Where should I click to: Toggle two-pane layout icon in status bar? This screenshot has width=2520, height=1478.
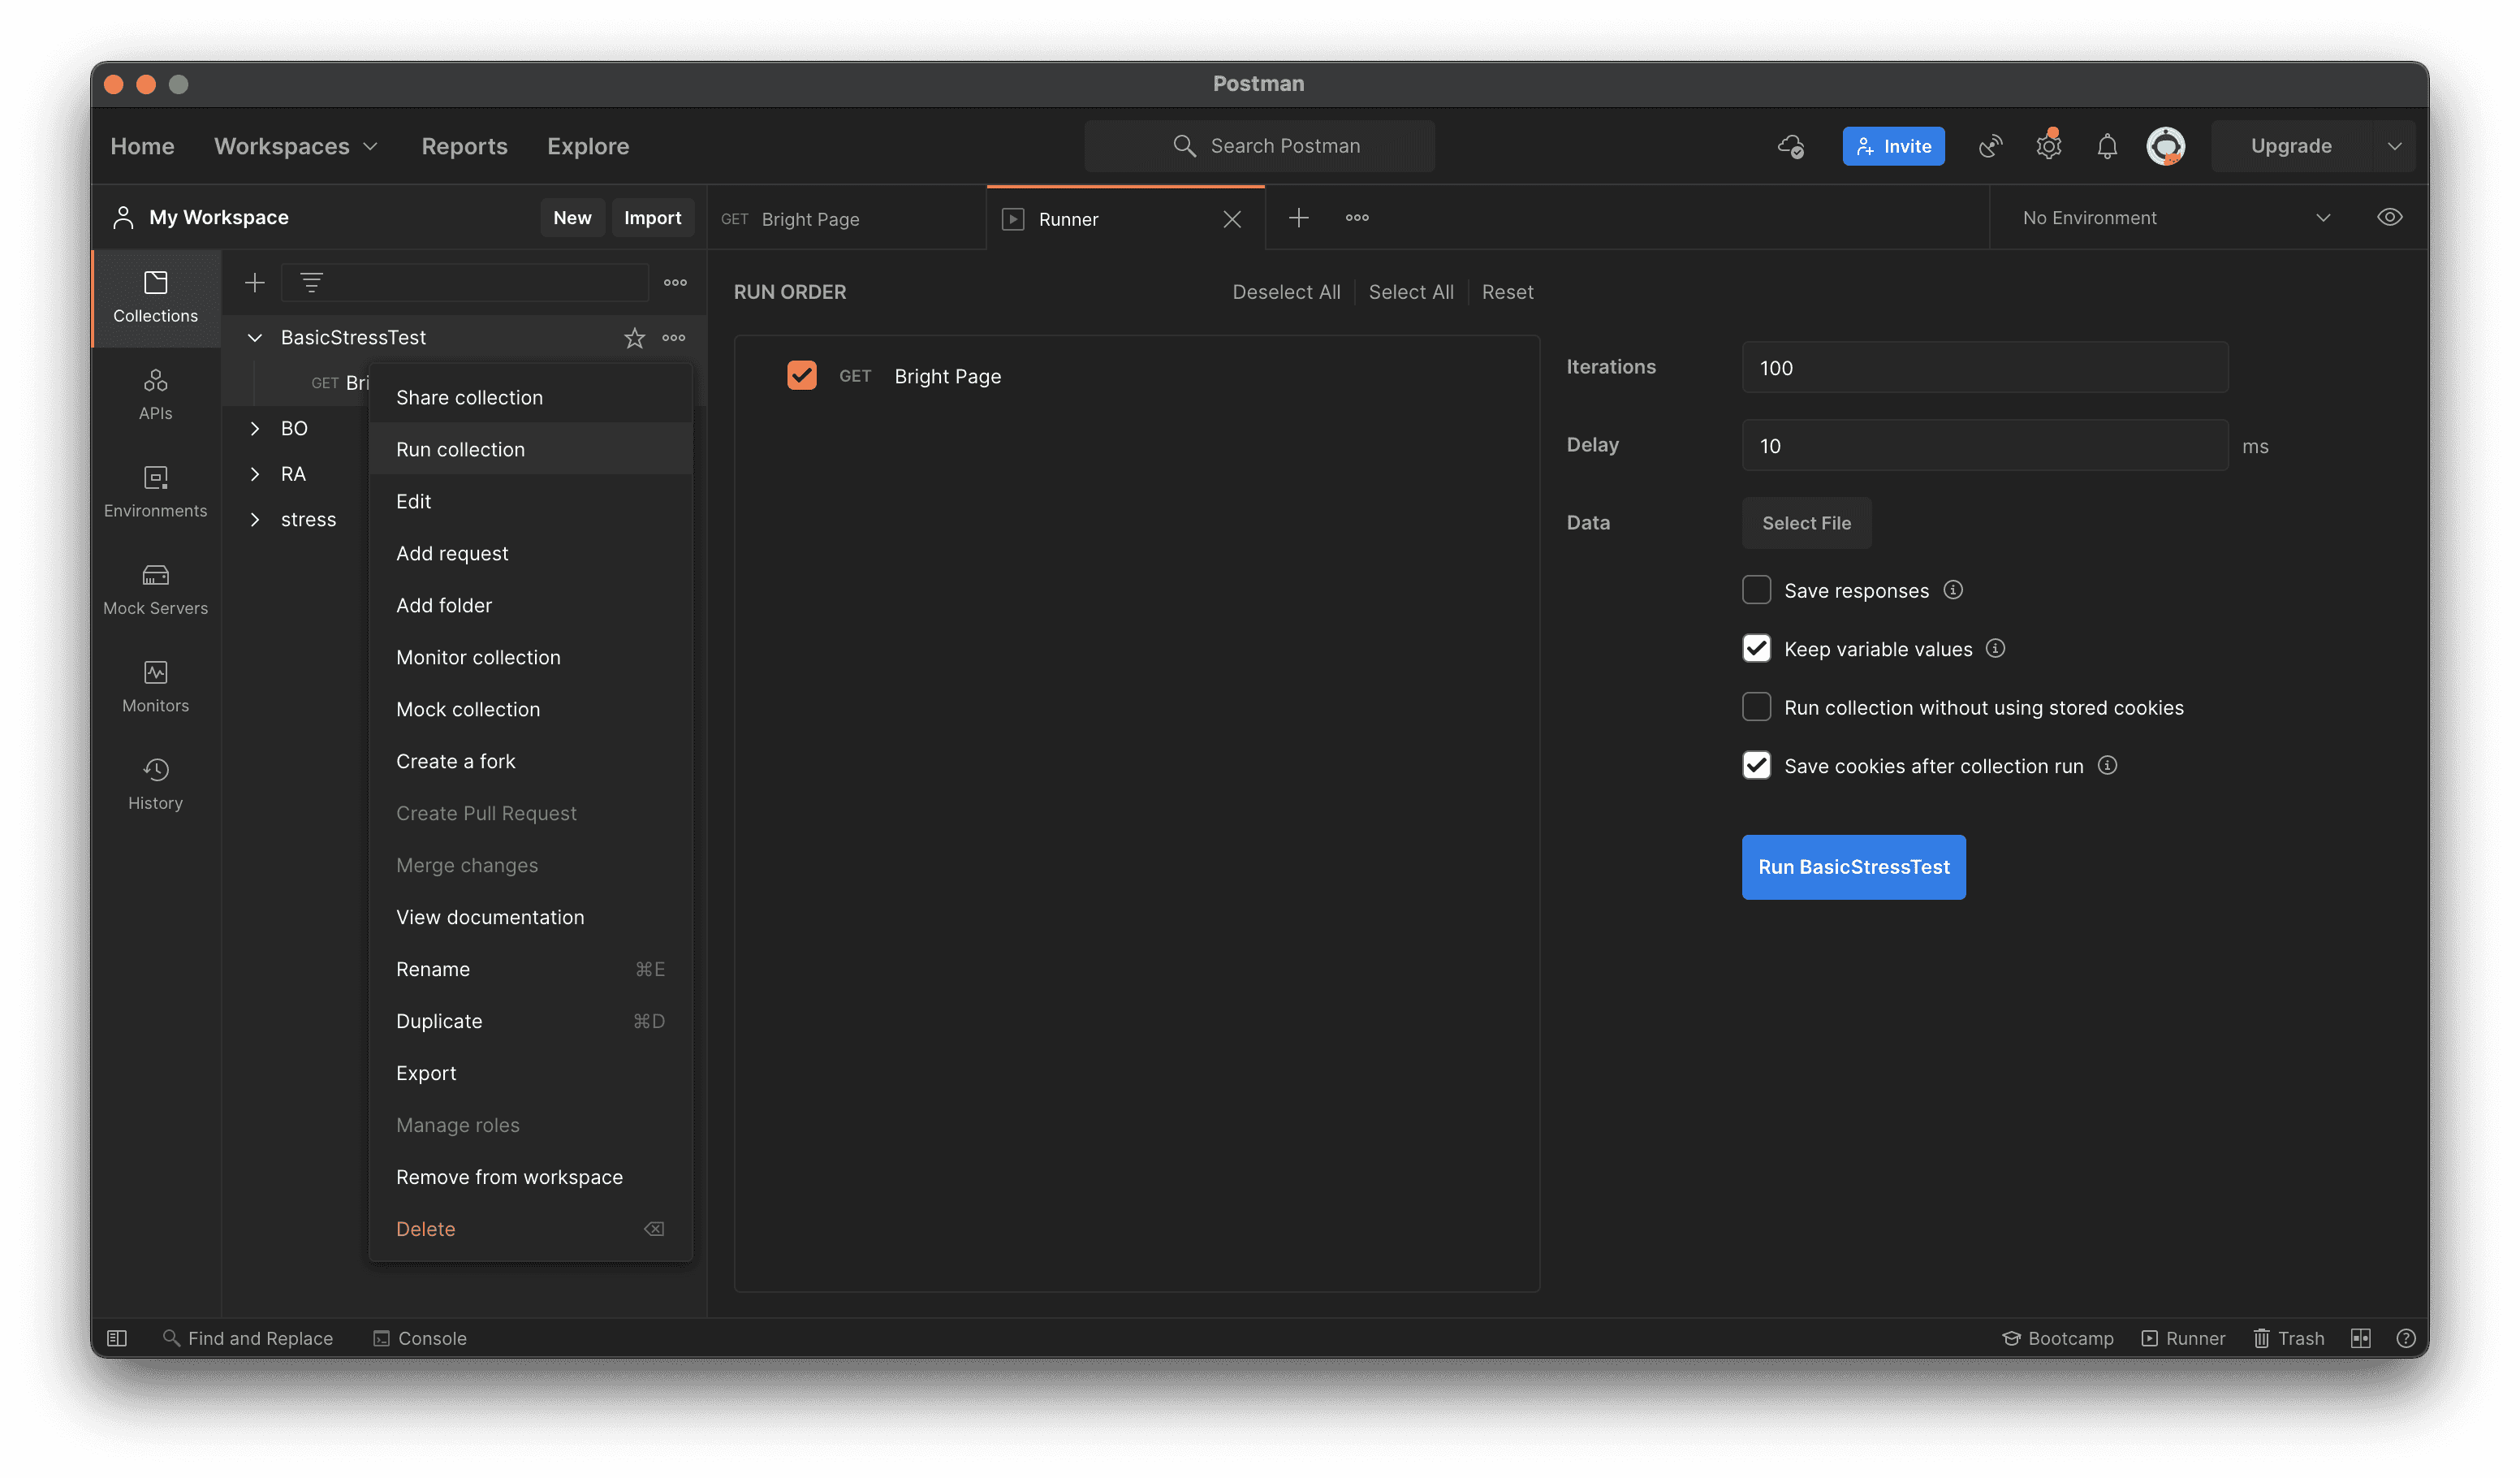click(x=2360, y=1338)
